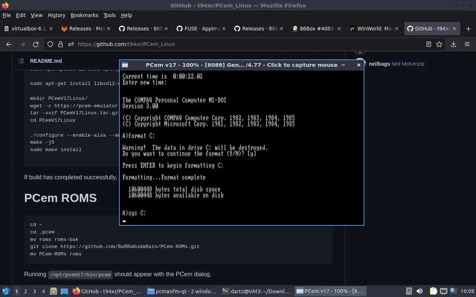
Task: Bookmark this page with the star icon
Action: [x=439, y=44]
